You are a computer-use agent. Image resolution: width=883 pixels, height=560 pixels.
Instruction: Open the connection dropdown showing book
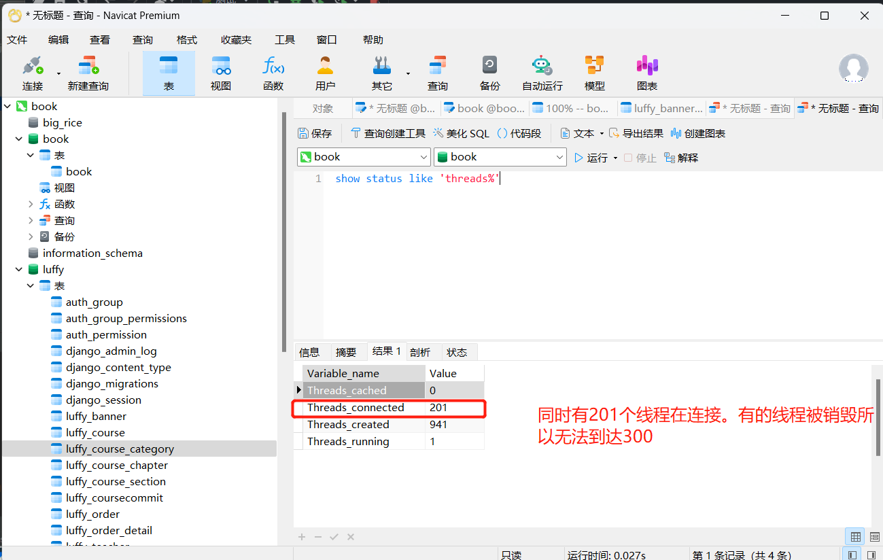pyautogui.click(x=364, y=157)
